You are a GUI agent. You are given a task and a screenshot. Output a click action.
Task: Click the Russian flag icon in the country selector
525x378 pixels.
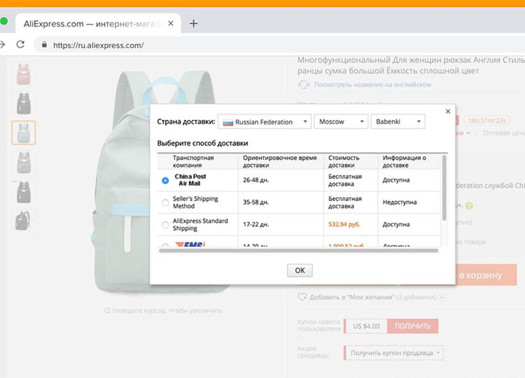click(x=228, y=122)
